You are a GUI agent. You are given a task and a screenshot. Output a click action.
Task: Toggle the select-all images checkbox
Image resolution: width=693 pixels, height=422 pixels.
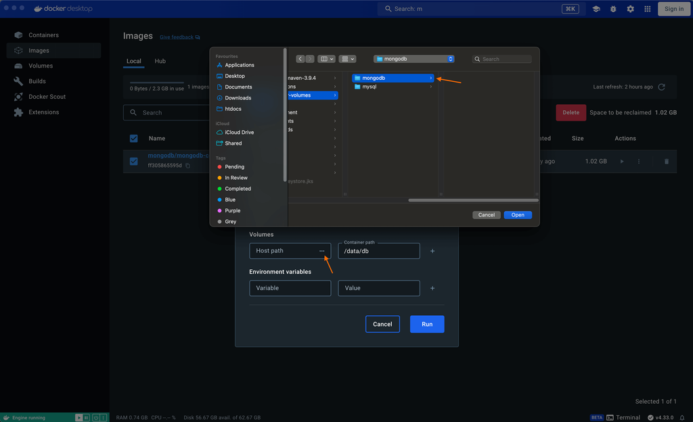tap(133, 139)
